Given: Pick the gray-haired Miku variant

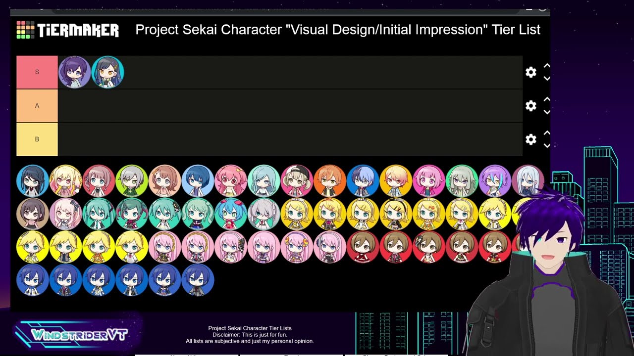Looking at the screenshot, I should click(264, 214).
